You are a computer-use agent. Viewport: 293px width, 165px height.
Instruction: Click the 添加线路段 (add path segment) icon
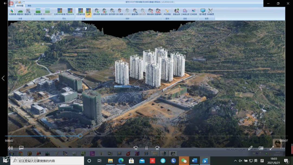pyautogui.click(x=38, y=12)
